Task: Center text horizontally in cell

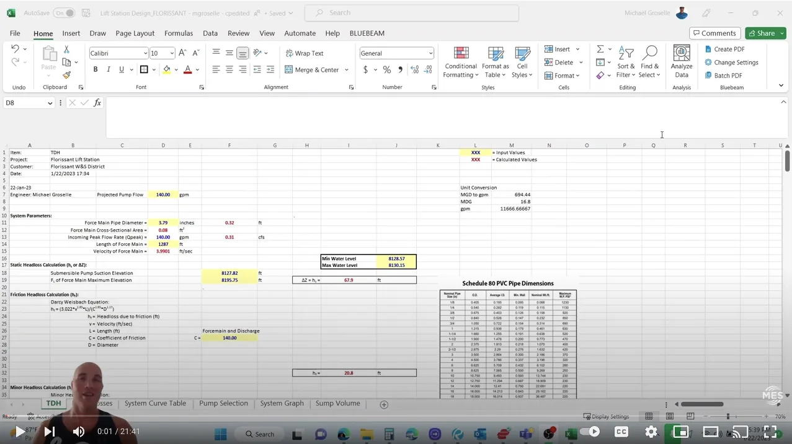Action: pos(229,69)
